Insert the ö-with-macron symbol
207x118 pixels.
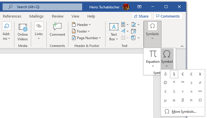pyautogui.click(x=165, y=74)
